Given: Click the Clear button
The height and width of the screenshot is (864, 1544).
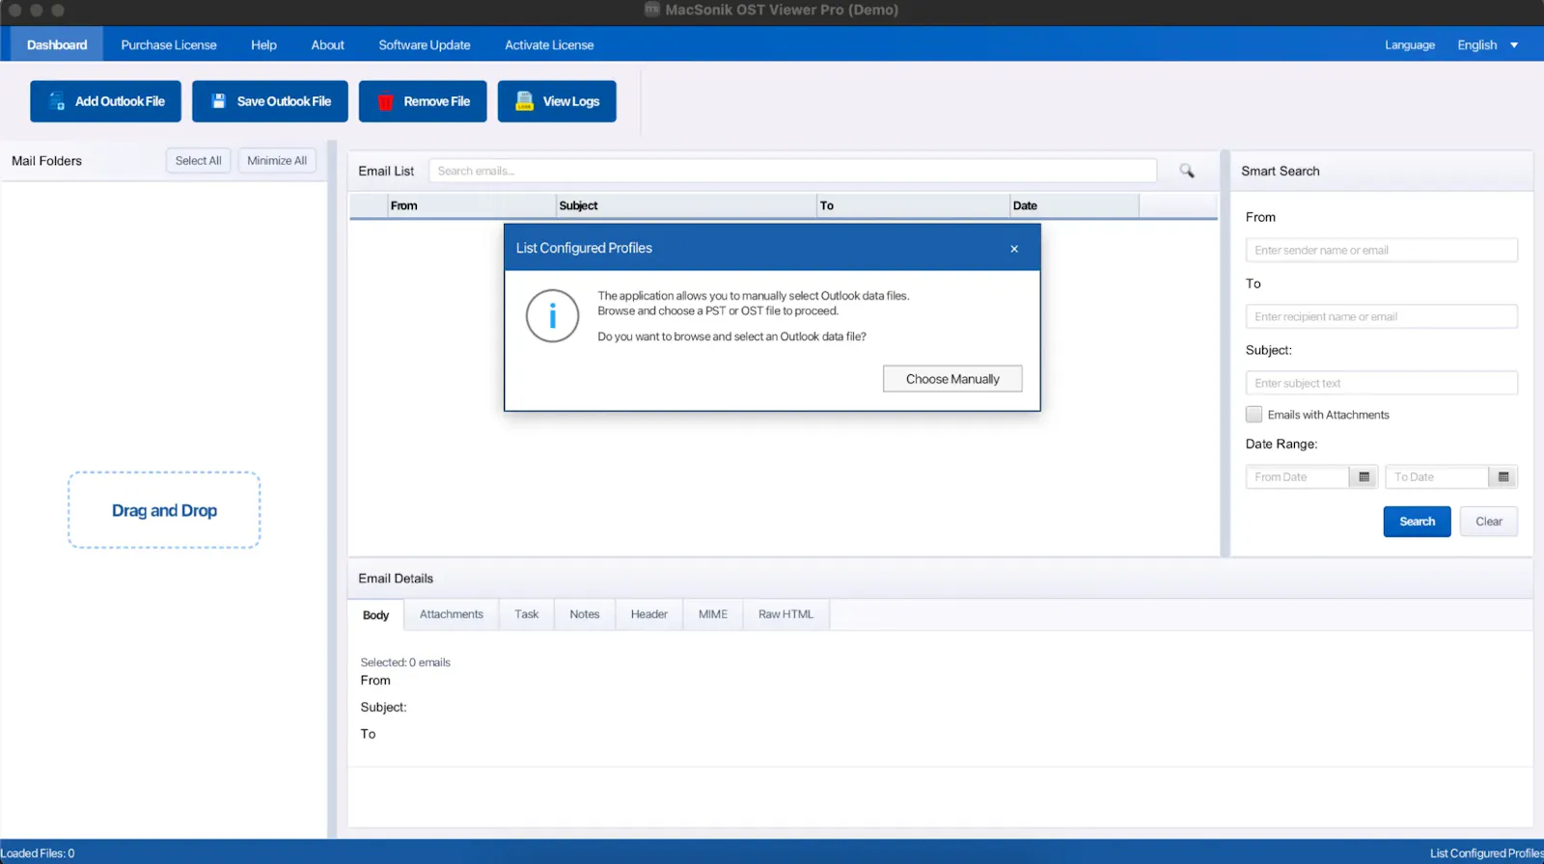Looking at the screenshot, I should tap(1489, 522).
